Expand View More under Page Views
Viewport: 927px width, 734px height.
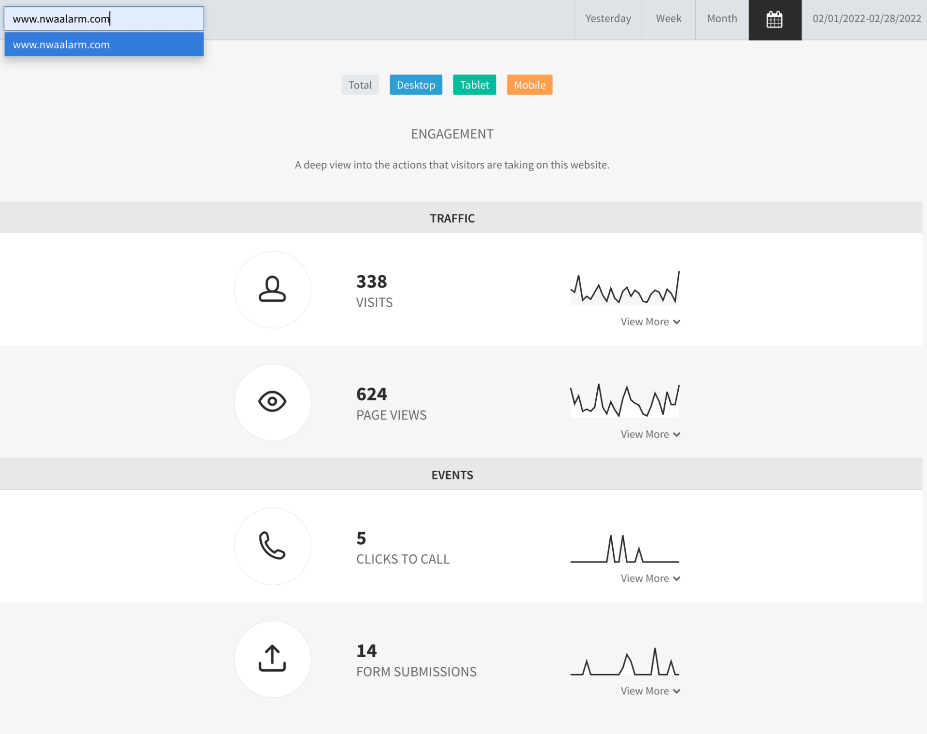click(650, 434)
